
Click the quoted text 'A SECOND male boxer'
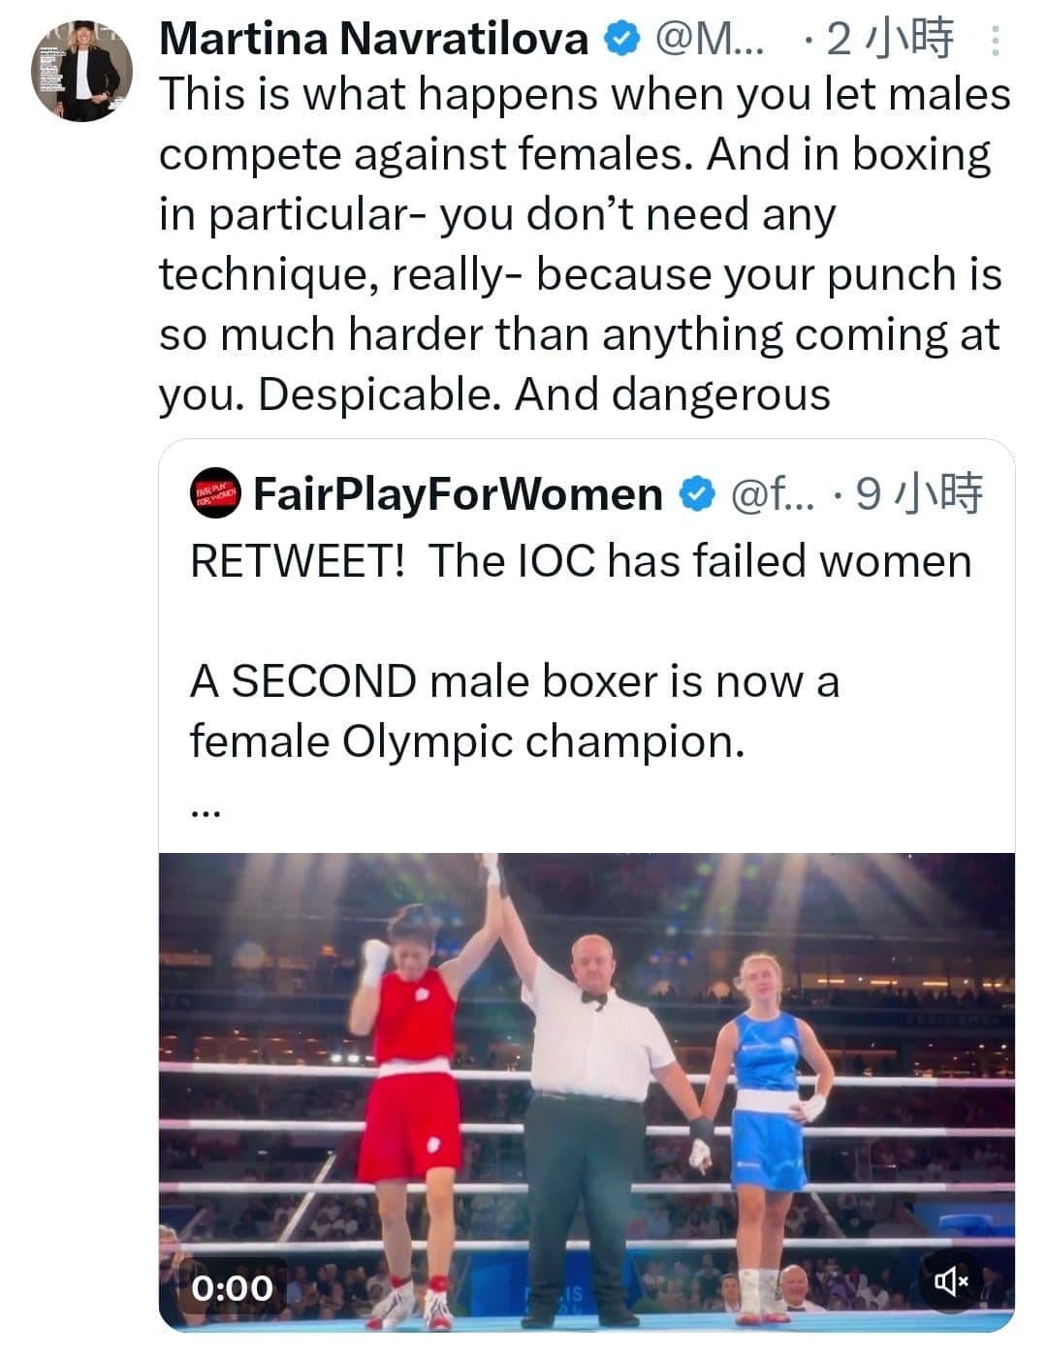point(515,710)
